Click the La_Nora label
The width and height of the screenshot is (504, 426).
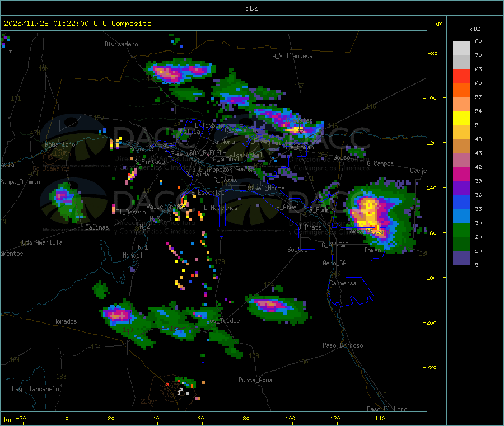click(223, 142)
